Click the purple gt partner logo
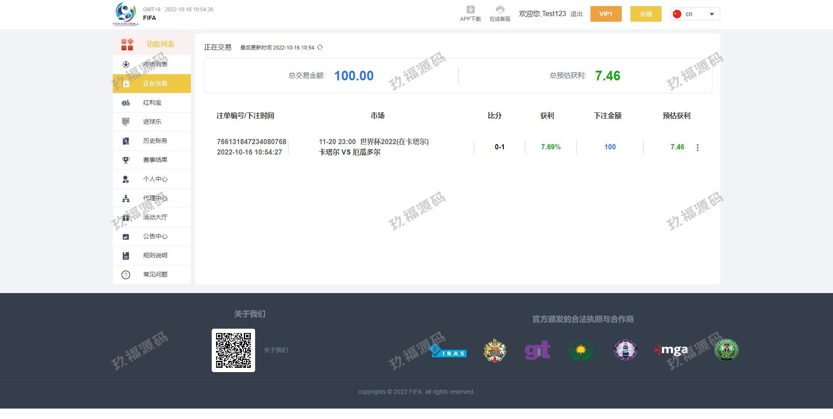 (x=537, y=350)
